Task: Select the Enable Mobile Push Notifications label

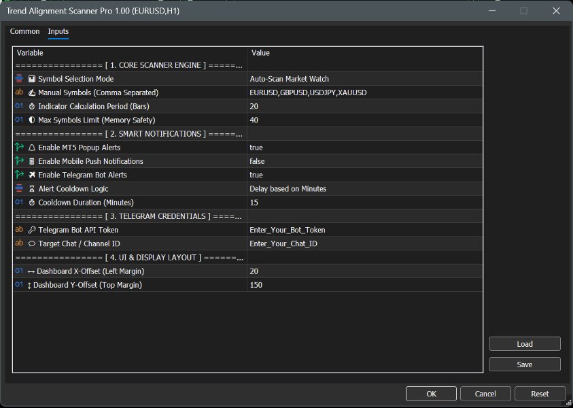Action: click(90, 161)
